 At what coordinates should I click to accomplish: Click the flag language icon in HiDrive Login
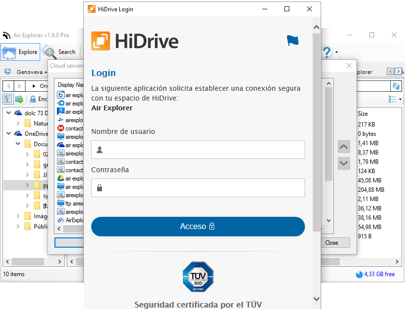point(293,41)
